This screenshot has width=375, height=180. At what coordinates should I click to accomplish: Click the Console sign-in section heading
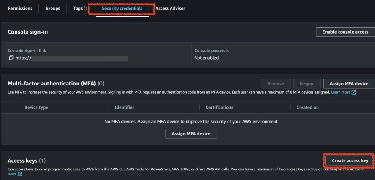(28, 32)
